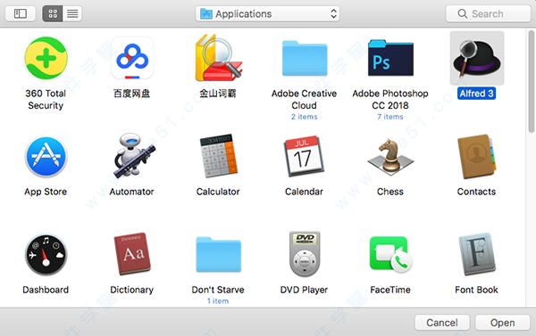Click the Cancel button
Image resolution: width=536 pixels, height=336 pixels.
(442, 323)
